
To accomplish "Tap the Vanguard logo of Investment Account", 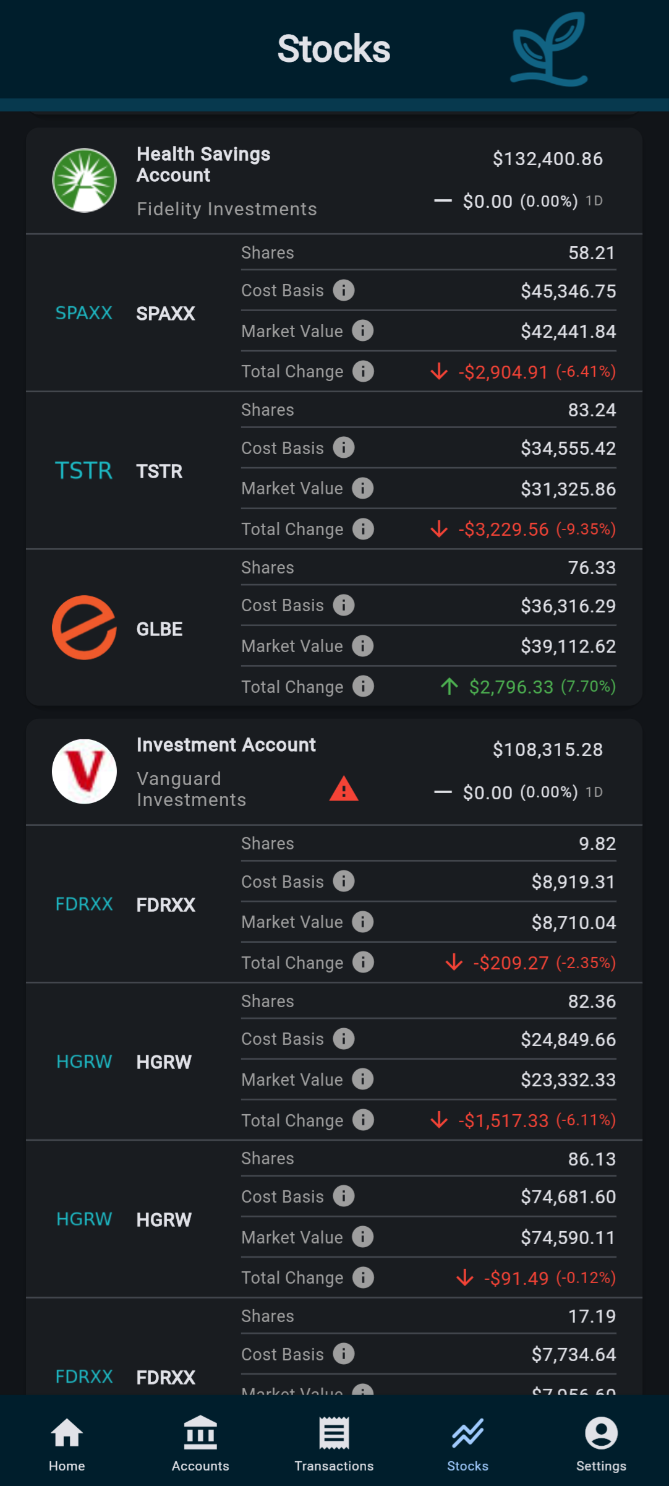I will [x=84, y=771].
